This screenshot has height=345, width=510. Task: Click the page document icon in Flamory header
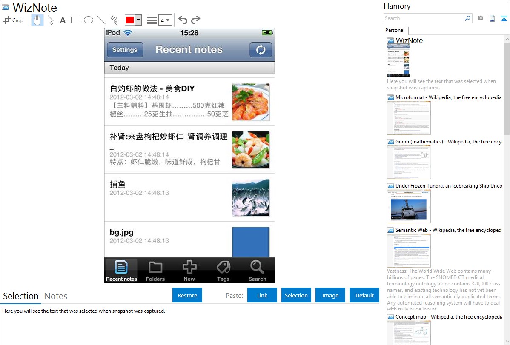click(492, 18)
